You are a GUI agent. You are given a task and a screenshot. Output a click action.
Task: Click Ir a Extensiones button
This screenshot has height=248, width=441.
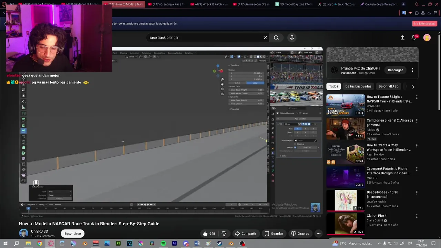[x=424, y=23]
